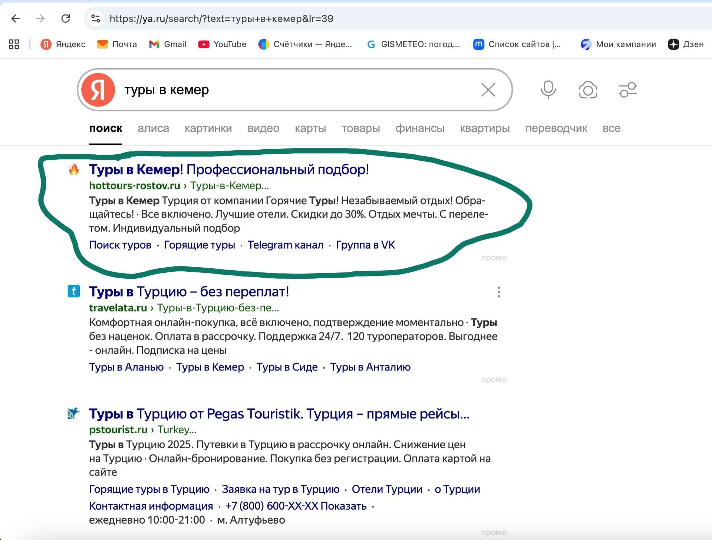Click the Yandex logo in search box
This screenshot has width=712, height=540.
(98, 90)
